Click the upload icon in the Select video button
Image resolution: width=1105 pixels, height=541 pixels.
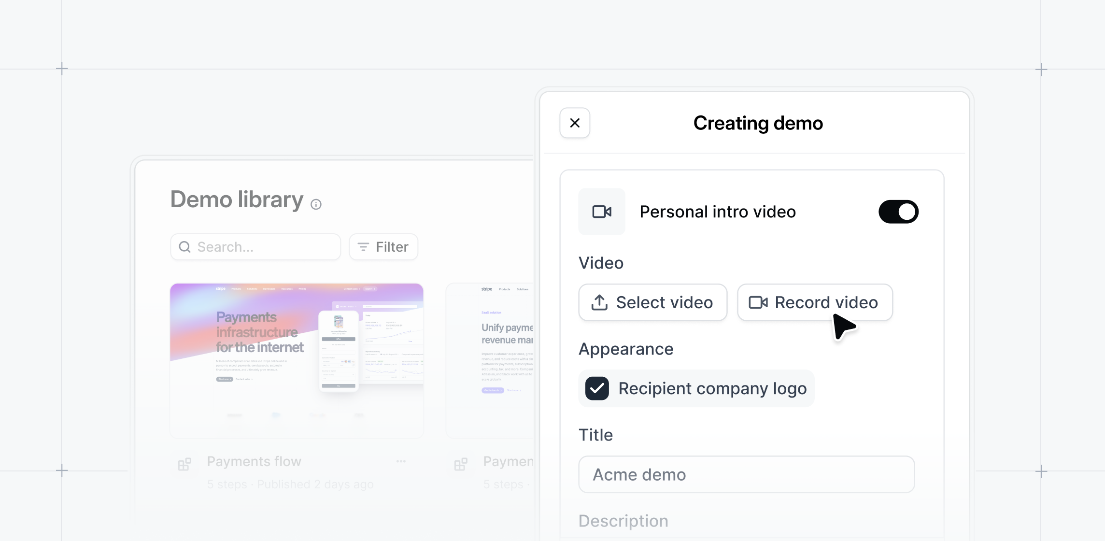[599, 302]
